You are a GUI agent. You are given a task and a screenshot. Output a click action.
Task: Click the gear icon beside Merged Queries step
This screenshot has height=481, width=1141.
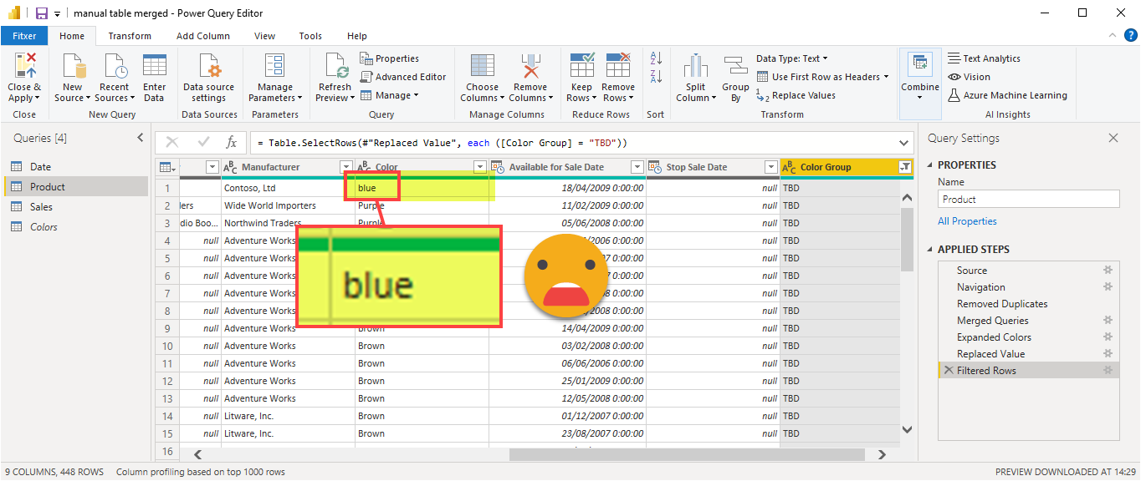[x=1108, y=321]
